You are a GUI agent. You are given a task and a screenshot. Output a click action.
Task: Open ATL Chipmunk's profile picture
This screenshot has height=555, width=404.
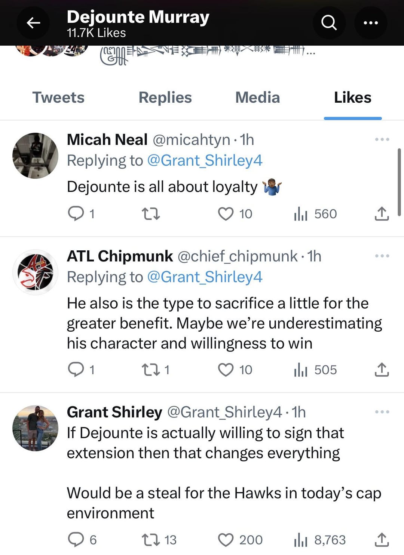(x=35, y=272)
